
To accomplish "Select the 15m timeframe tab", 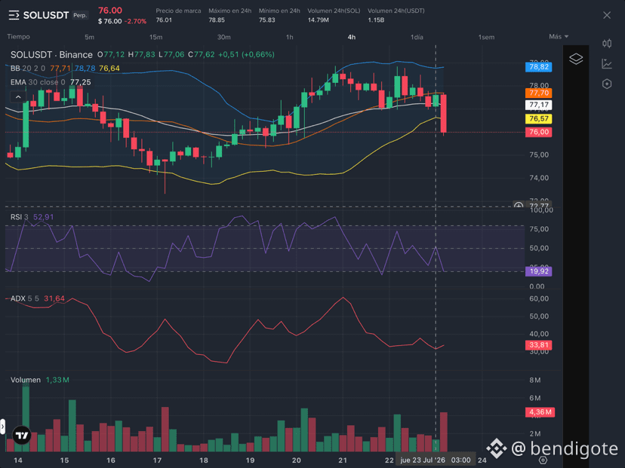I will point(155,37).
